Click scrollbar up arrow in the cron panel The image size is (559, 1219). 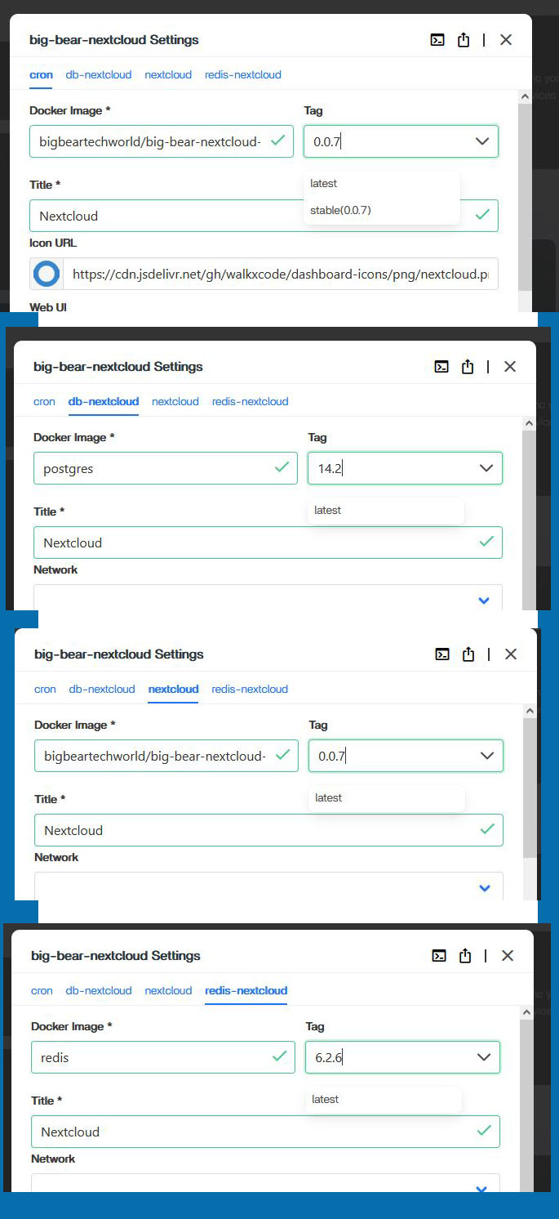[x=525, y=96]
